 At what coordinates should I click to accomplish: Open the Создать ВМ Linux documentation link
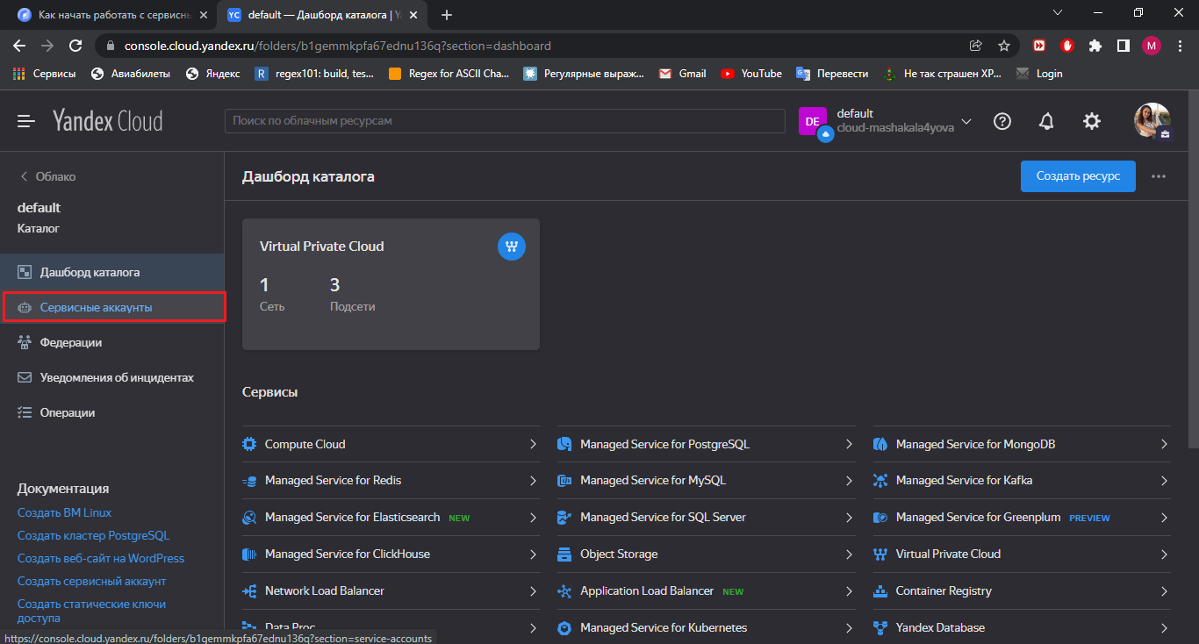coord(65,512)
